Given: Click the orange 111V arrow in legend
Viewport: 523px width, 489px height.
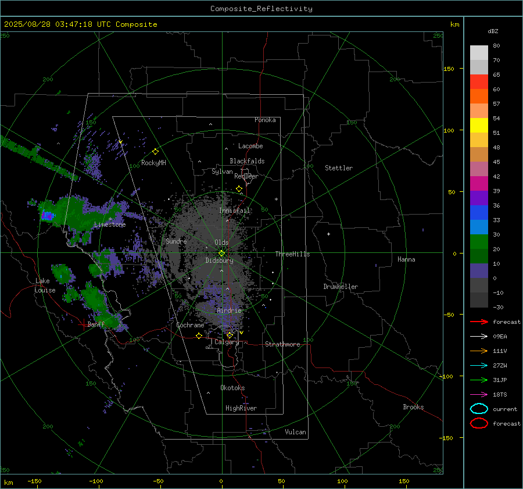Looking at the screenshot, I should (479, 351).
